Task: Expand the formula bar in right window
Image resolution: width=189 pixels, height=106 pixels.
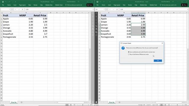Action: click(188, 9)
